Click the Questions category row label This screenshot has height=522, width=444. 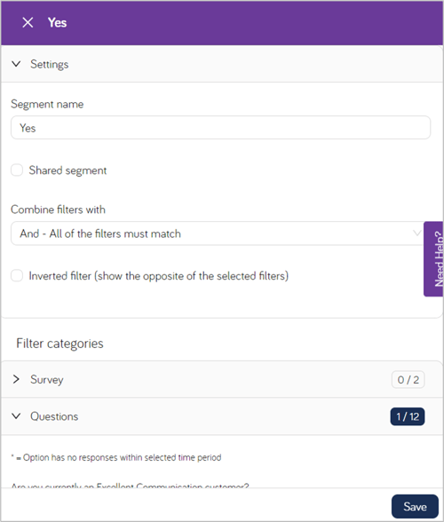click(54, 416)
